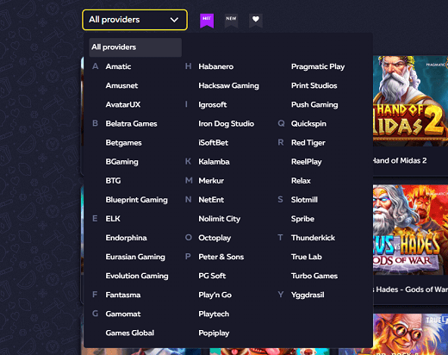
Task: Filter by Play'n Go
Action: pos(215,295)
